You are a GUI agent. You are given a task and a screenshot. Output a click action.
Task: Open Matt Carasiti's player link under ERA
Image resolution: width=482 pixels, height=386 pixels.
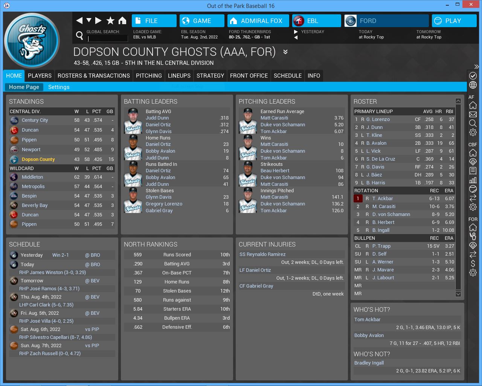[x=274, y=118]
